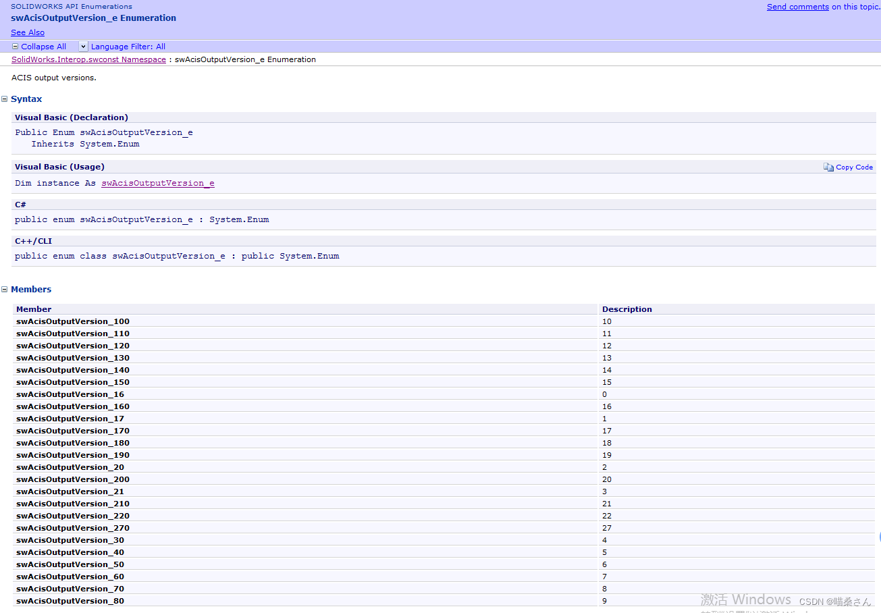881x613 pixels.
Task: Follow swAcisOutputVersion_e link in VB usage
Action: point(158,183)
